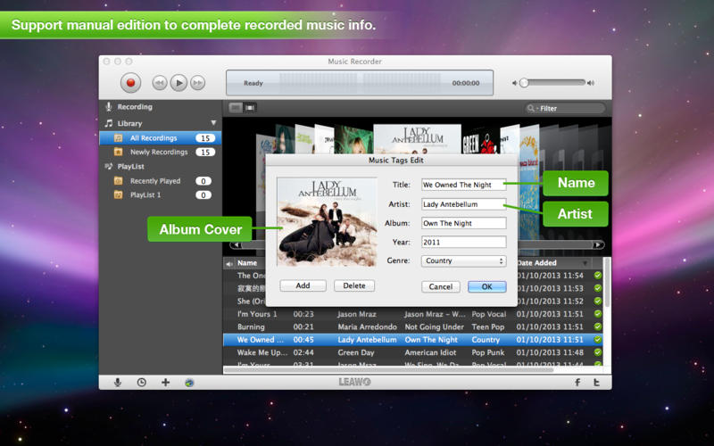714x446 pixels.
Task: Click the Maria Arredondo artist cell
Action: point(367,326)
